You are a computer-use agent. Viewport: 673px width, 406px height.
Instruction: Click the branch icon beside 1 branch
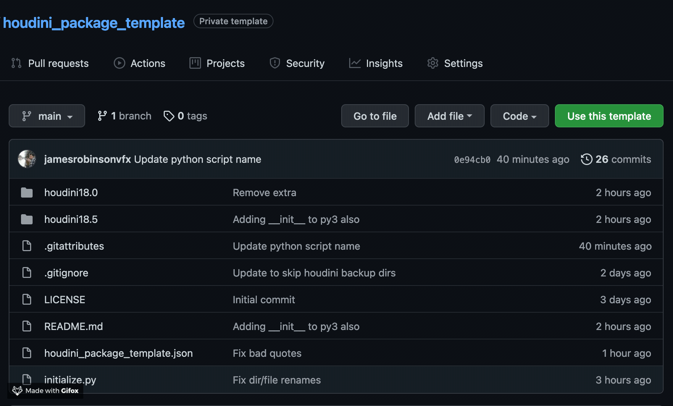coord(102,116)
